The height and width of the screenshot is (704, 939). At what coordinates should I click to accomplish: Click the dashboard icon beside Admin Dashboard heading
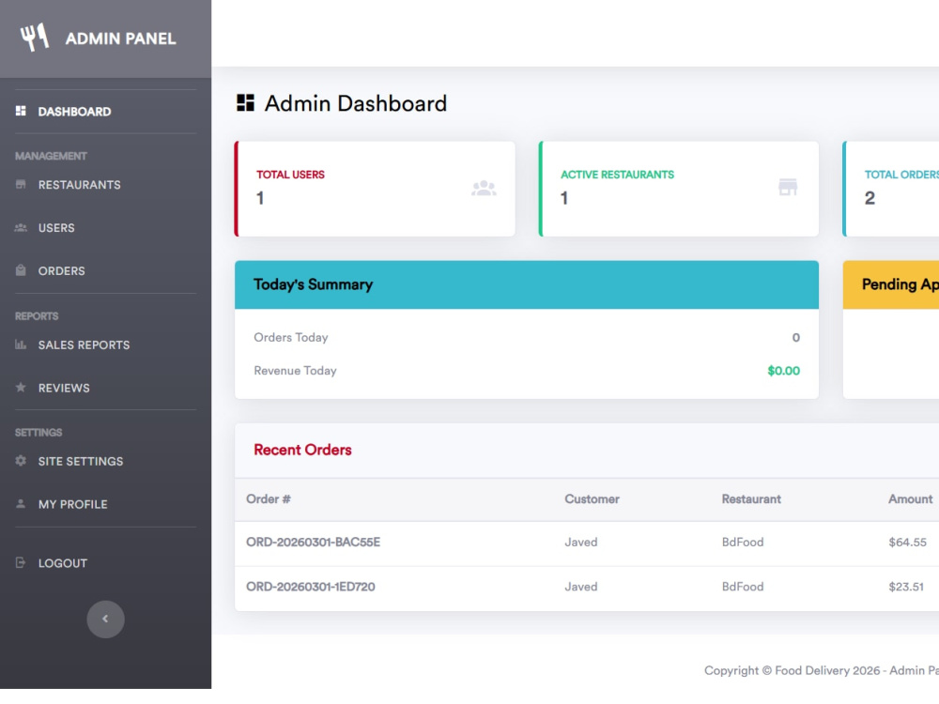[x=245, y=103]
